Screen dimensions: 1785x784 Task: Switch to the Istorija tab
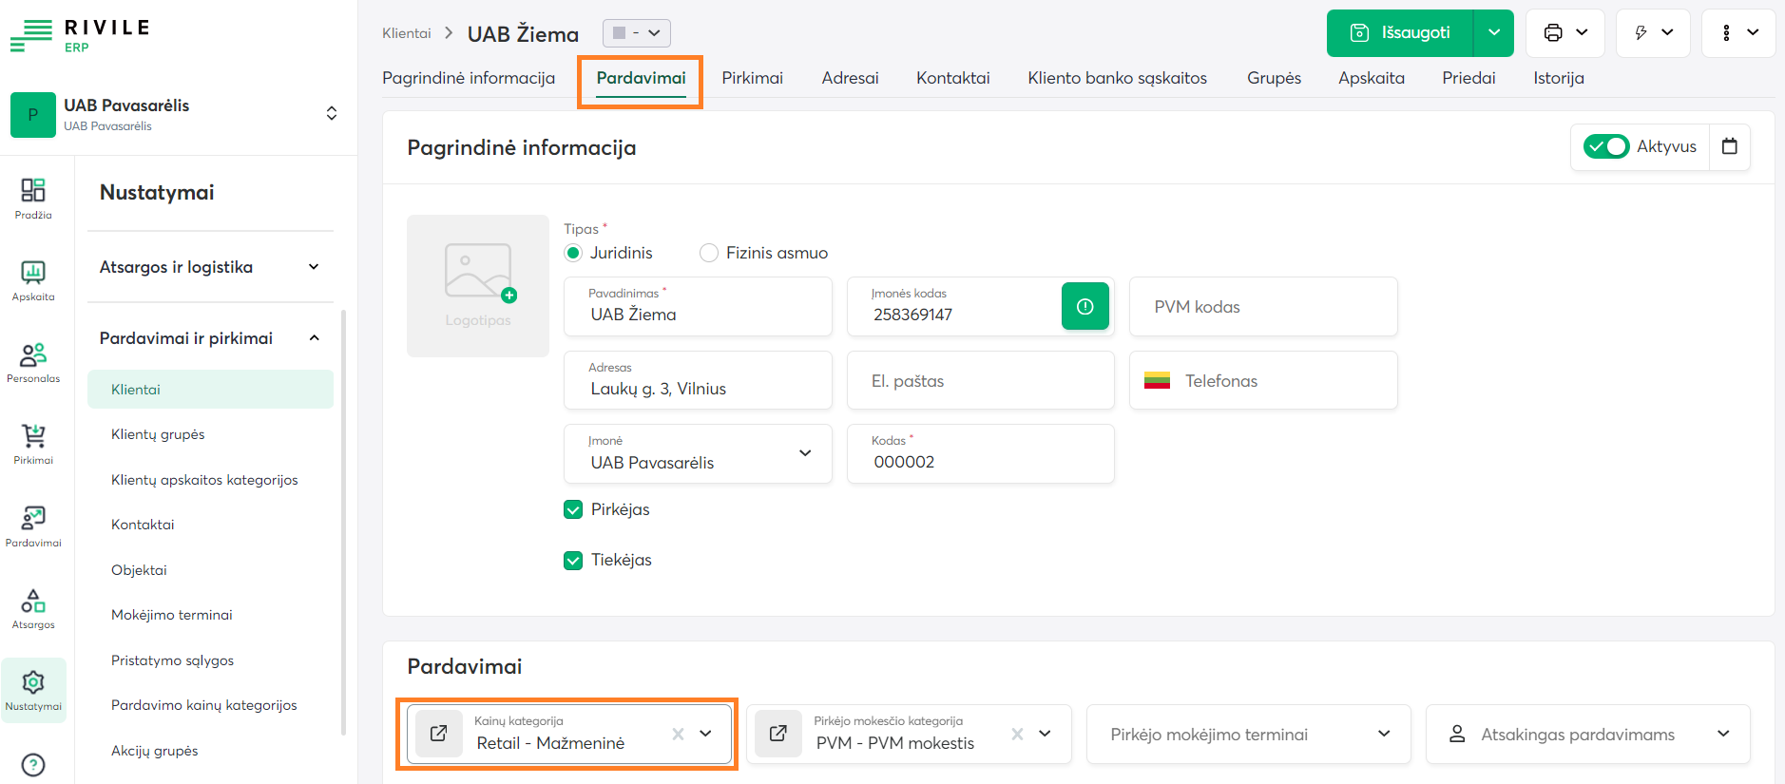pyautogui.click(x=1558, y=78)
